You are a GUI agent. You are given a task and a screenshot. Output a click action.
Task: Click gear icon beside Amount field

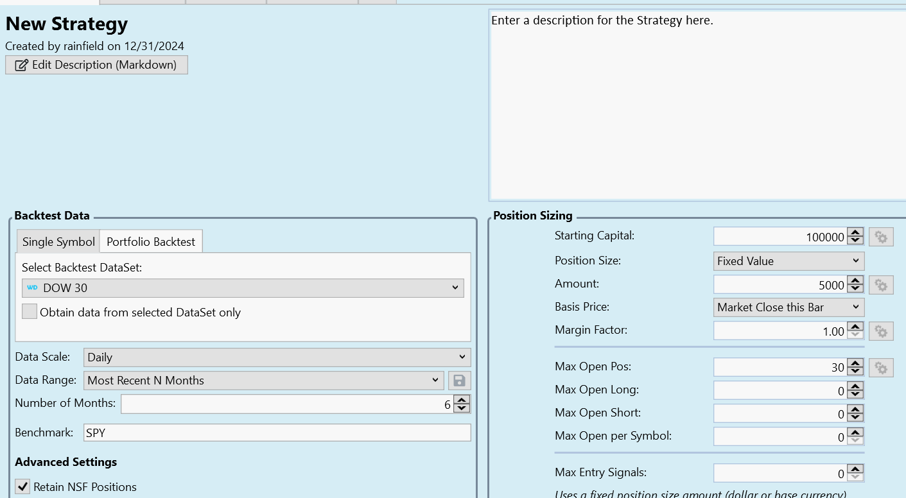(881, 285)
